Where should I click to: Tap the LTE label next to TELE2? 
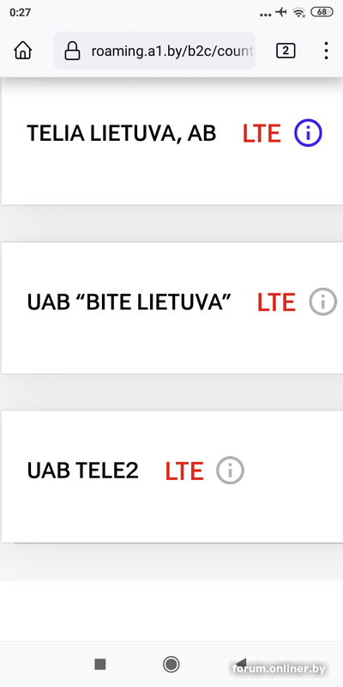click(184, 471)
